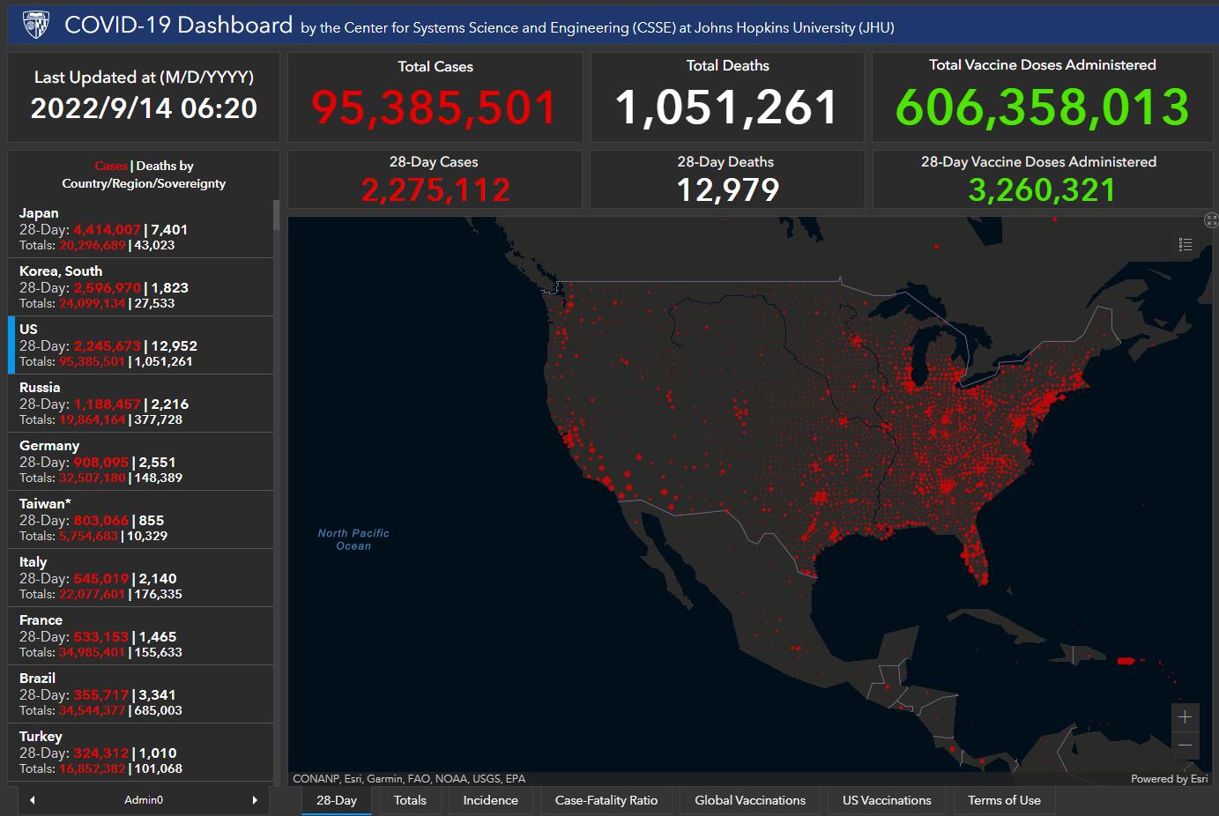The height and width of the screenshot is (816, 1219).
Task: Zoom out on the map
Action: pyautogui.click(x=1185, y=745)
